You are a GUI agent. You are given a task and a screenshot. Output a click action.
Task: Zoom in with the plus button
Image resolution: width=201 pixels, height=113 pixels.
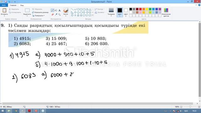(x=199, y=107)
